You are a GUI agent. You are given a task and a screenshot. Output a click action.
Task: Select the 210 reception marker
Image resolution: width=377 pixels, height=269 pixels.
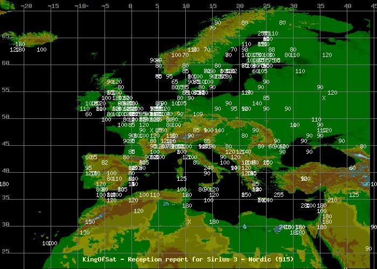(332, 200)
